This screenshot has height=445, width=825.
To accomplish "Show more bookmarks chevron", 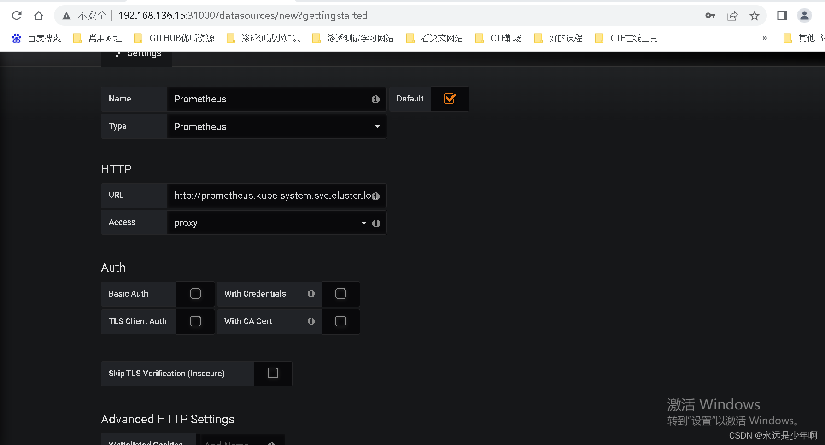I will [x=765, y=38].
